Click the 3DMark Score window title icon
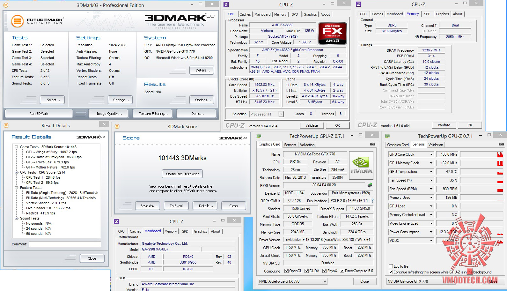The height and width of the screenshot is (291, 507). (117, 126)
